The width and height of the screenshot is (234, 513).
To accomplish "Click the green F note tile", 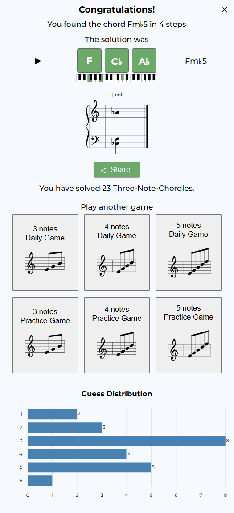I will coord(90,60).
